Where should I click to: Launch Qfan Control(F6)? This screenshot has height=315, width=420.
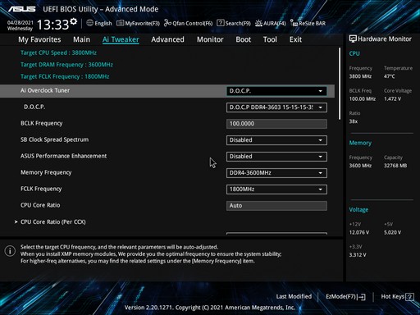click(188, 23)
